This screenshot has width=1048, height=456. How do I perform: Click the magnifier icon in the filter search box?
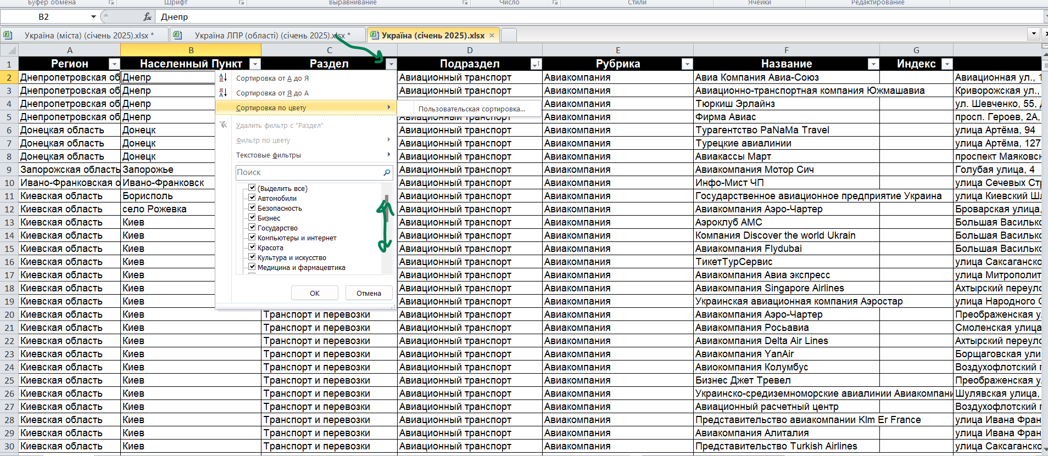[x=387, y=172]
